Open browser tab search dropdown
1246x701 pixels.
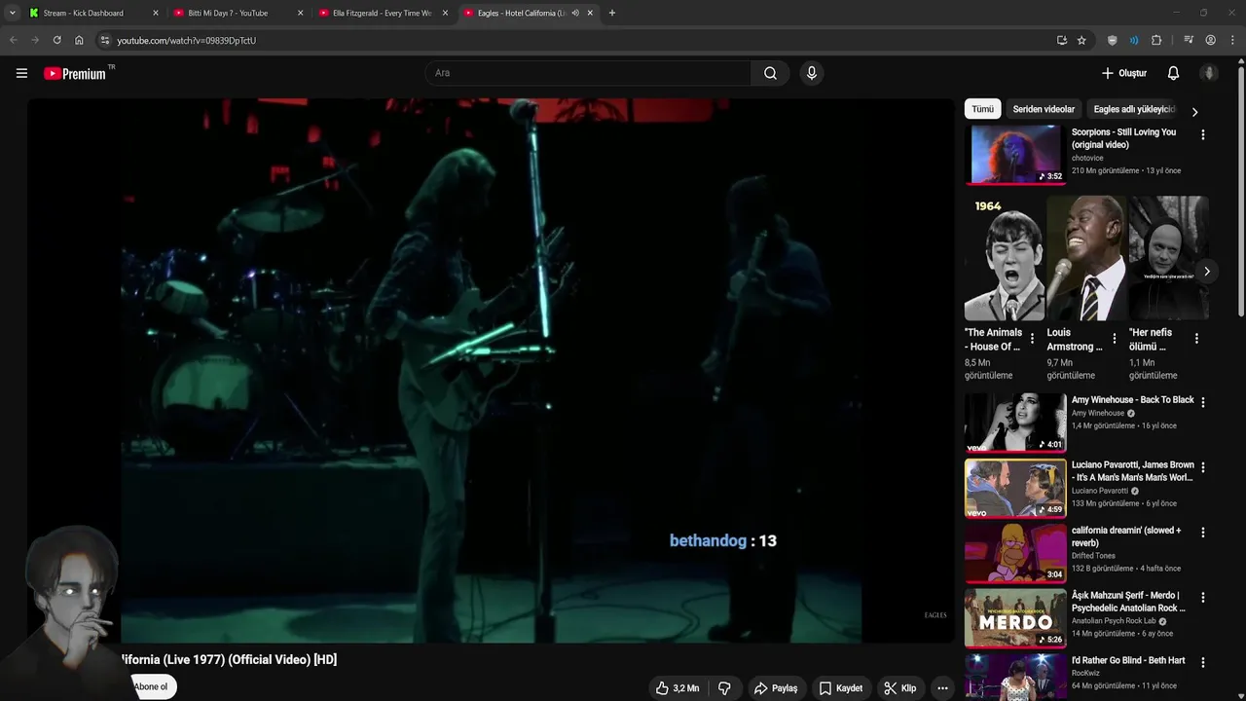pyautogui.click(x=12, y=13)
